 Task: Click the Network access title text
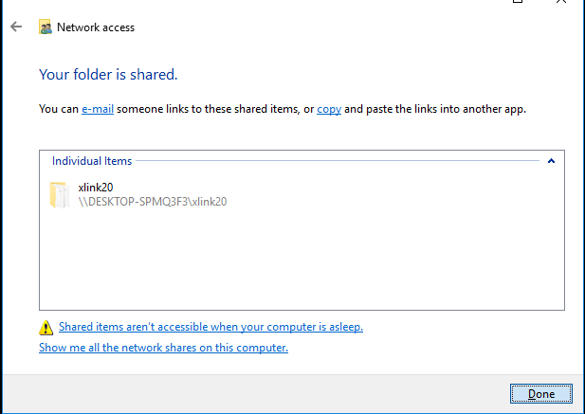[x=96, y=27]
